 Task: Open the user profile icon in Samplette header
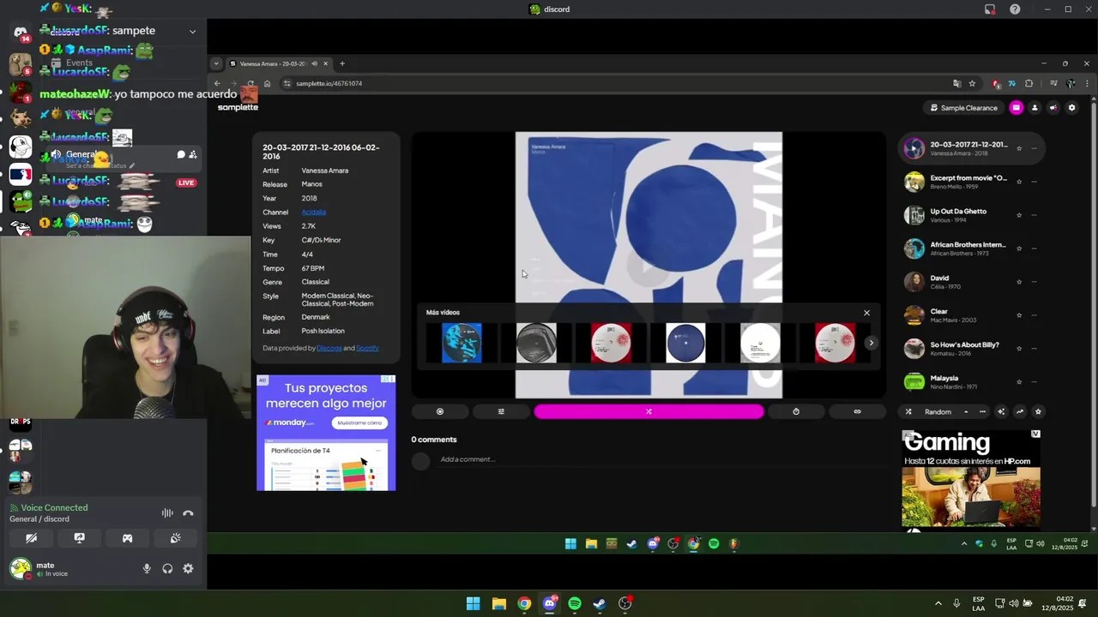[x=1035, y=108]
